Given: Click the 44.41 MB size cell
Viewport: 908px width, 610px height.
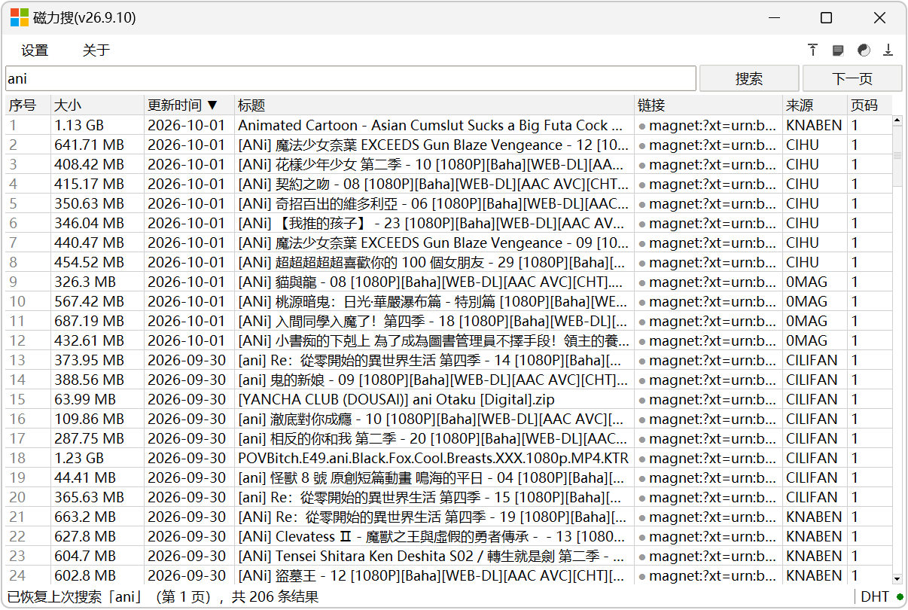Looking at the screenshot, I should click(85, 477).
